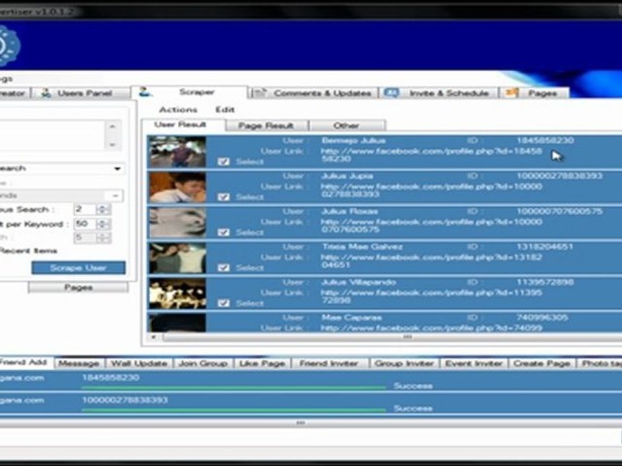622x466 pixels.
Task: Toggle Select checkbox for Julius Roxas
Action: point(224,232)
